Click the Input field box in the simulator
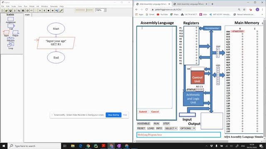The image size is (266, 149). [x=187, y=115]
